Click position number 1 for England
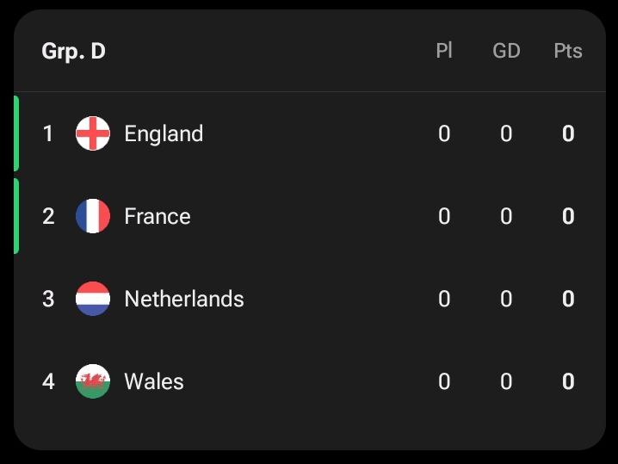The height and width of the screenshot is (464, 618). point(48,133)
